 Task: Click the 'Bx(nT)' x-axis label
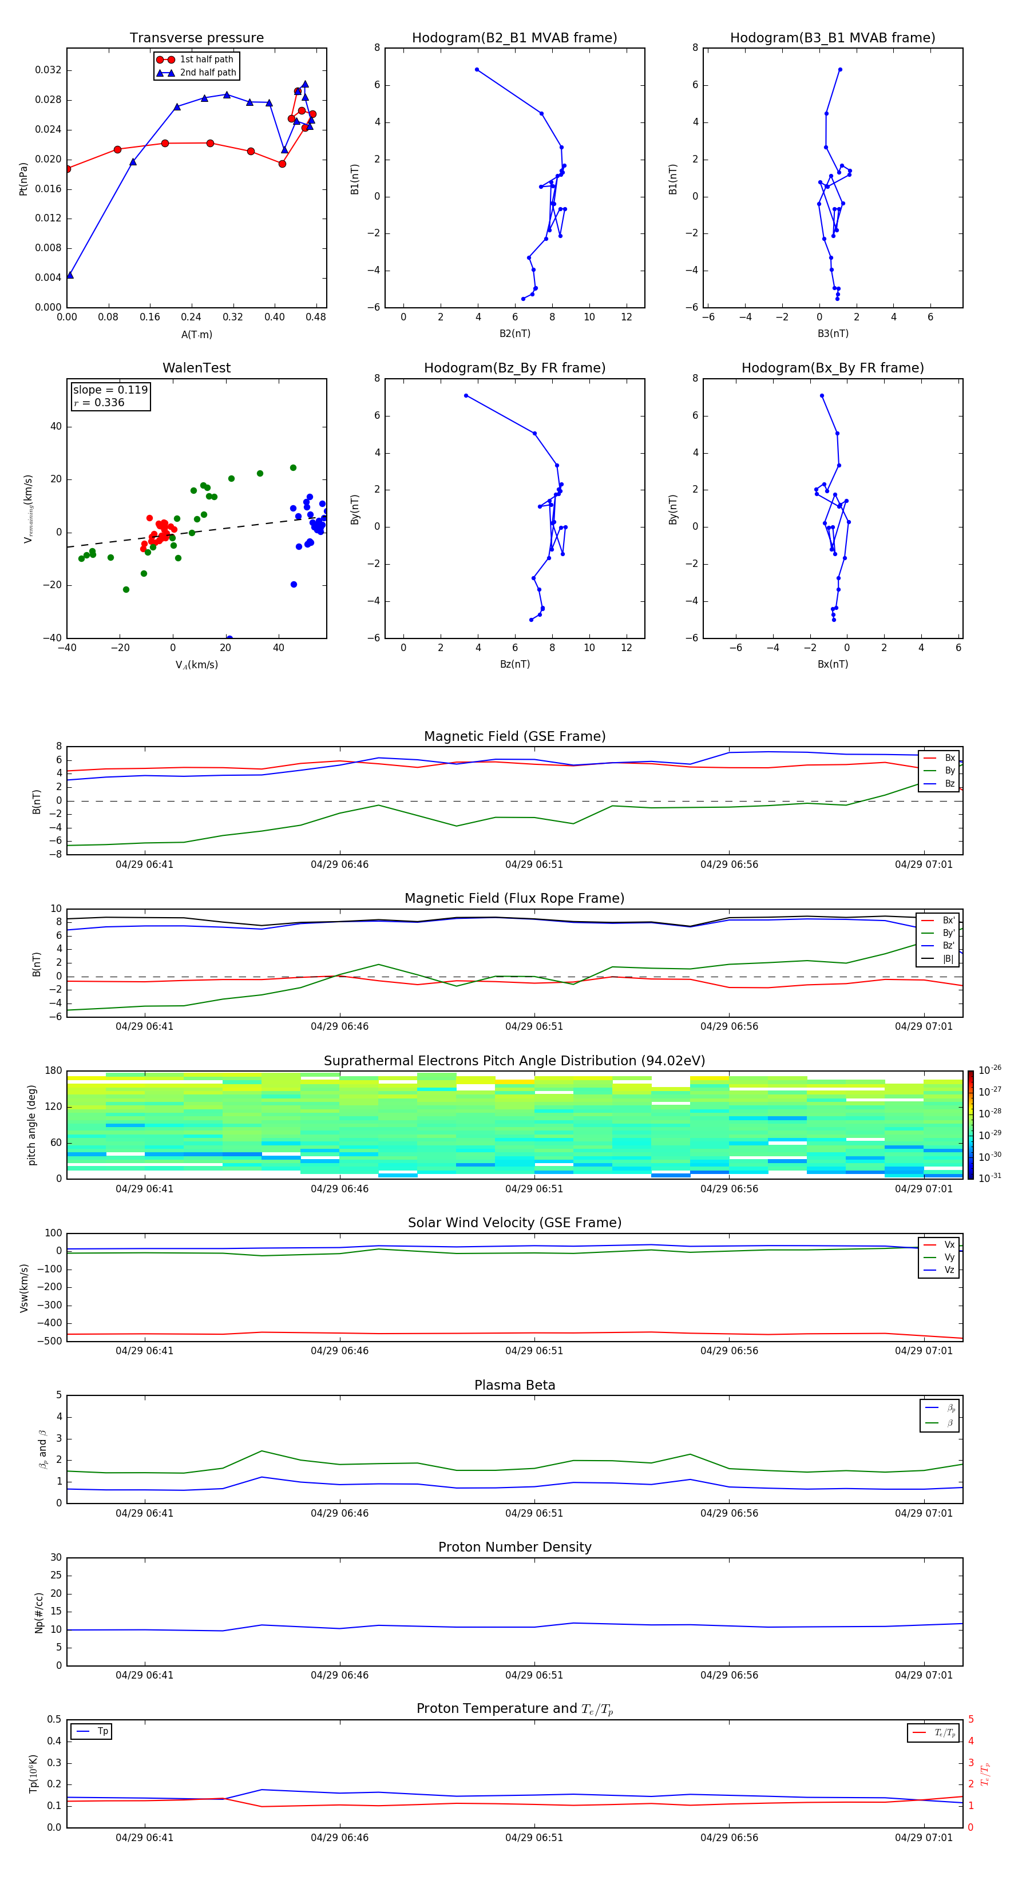point(833,665)
